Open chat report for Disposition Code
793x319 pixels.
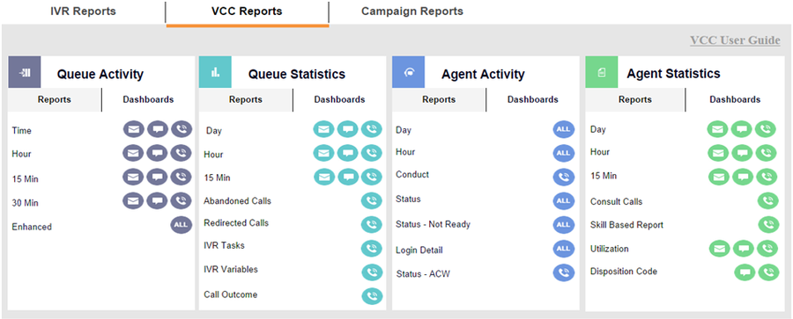(x=745, y=272)
